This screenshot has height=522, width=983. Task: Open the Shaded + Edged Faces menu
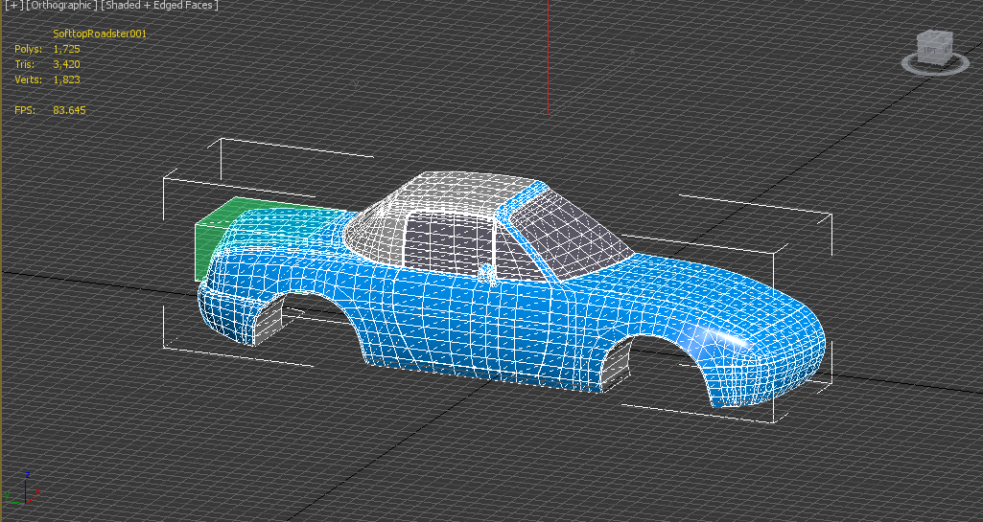[x=157, y=6]
